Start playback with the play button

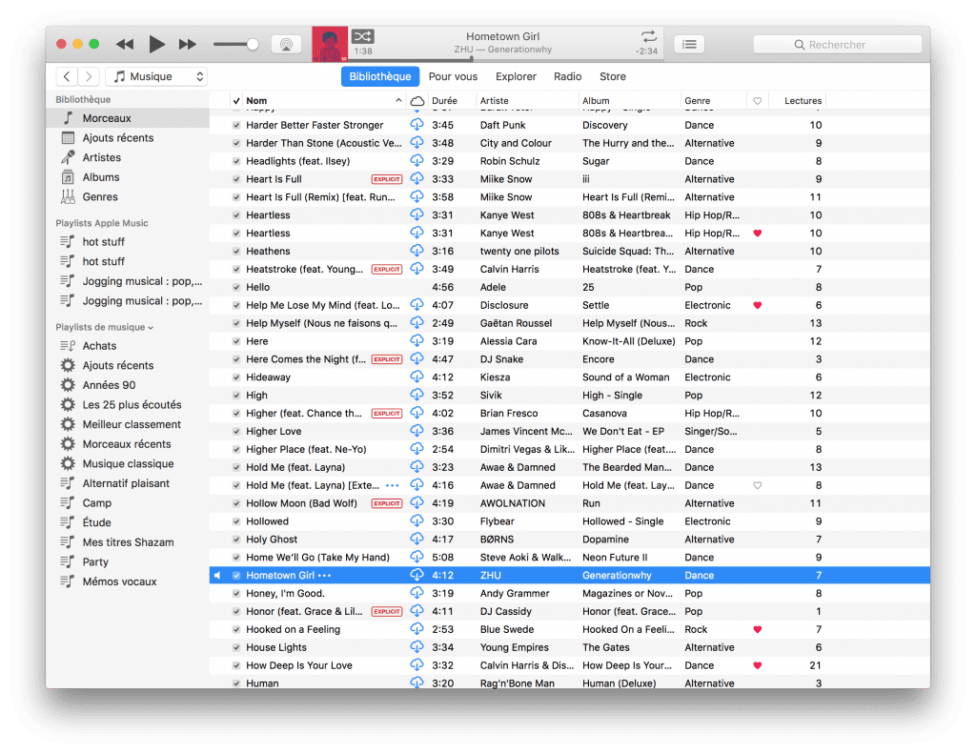pos(156,44)
